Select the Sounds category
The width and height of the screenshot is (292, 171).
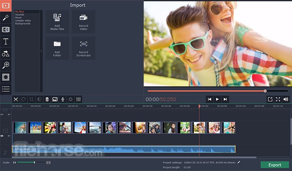point(19,14)
